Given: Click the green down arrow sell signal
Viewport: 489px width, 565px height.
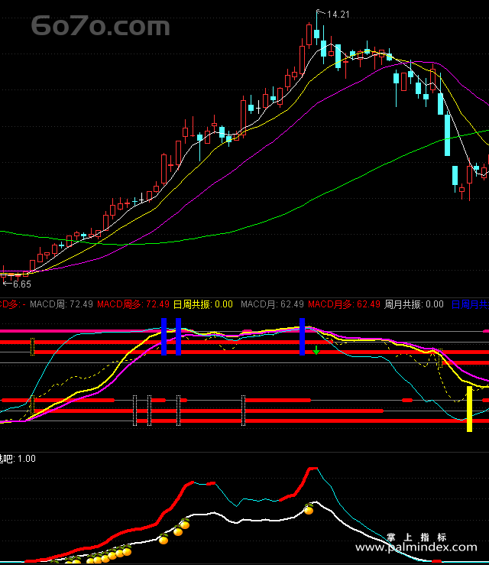Looking at the screenshot, I should coord(316,350).
